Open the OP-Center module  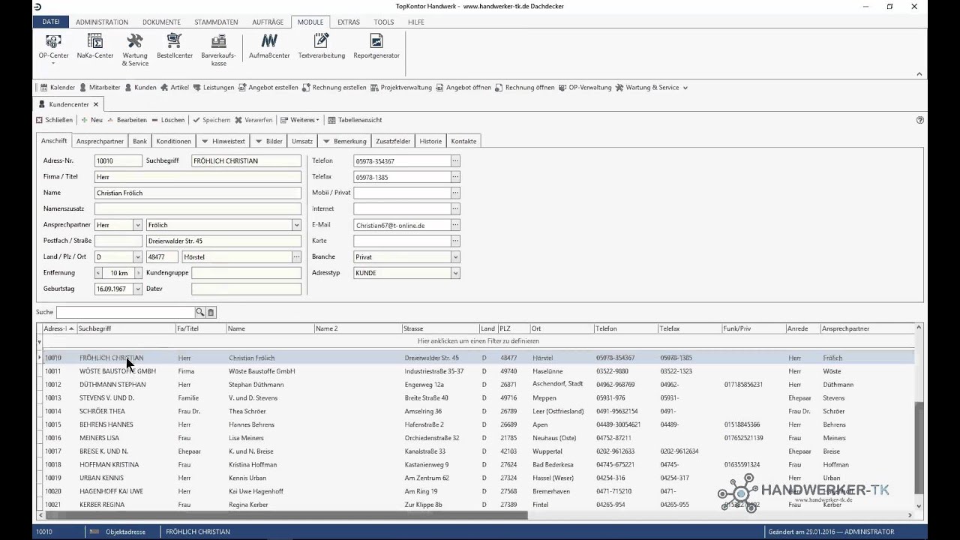click(53, 48)
